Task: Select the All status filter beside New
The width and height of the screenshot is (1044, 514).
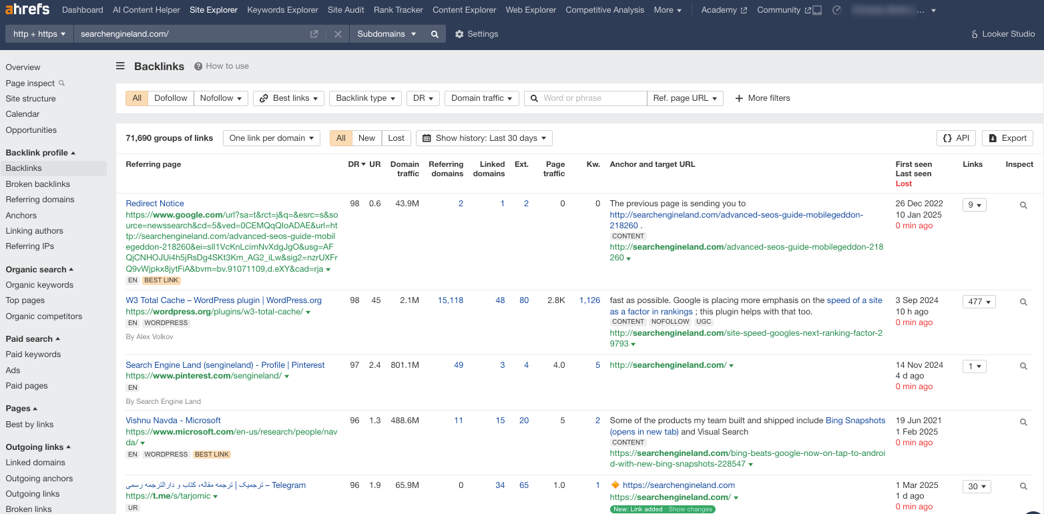Action: [341, 138]
